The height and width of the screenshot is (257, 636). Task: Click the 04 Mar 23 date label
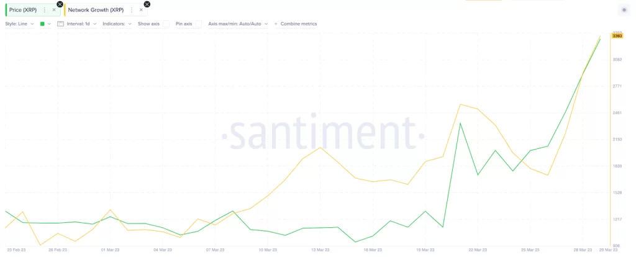pos(162,250)
